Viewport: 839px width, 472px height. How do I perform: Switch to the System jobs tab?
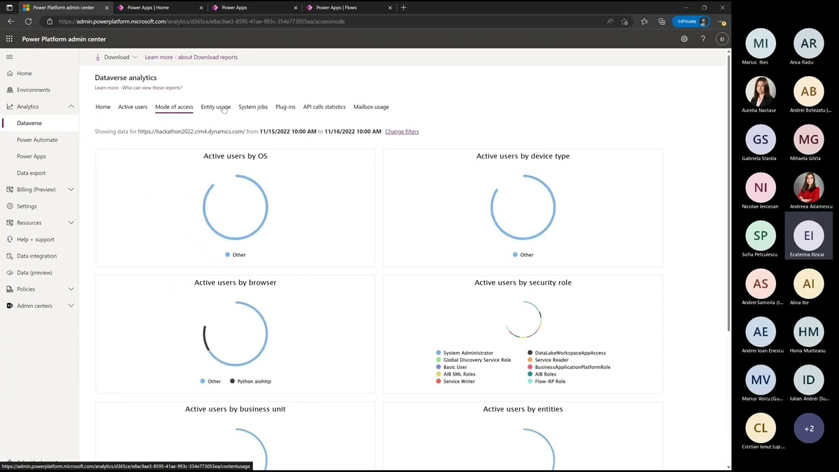click(x=253, y=107)
